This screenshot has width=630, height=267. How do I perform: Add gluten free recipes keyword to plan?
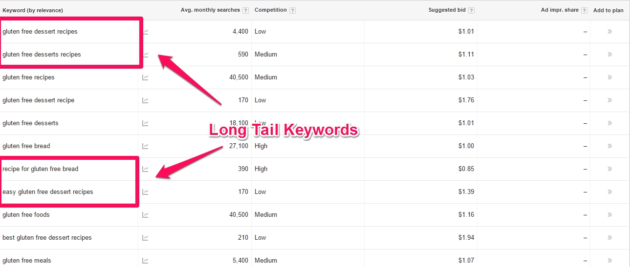(x=609, y=77)
